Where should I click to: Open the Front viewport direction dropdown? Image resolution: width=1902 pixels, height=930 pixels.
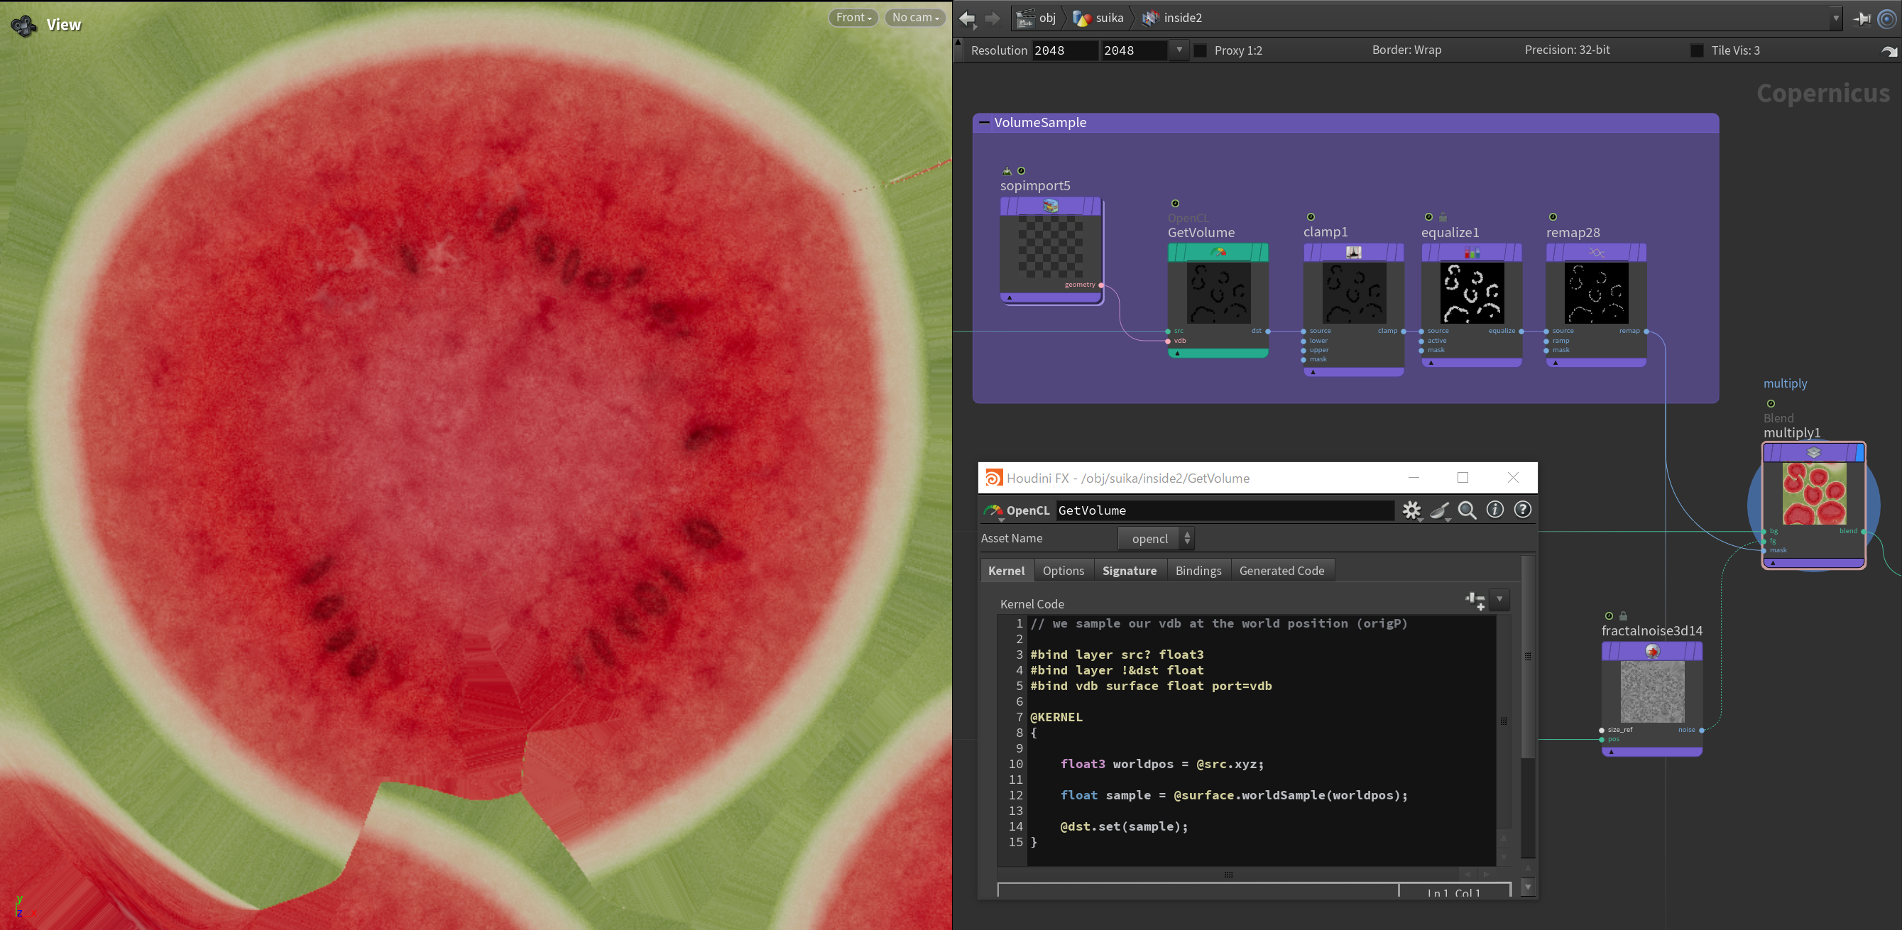853,18
